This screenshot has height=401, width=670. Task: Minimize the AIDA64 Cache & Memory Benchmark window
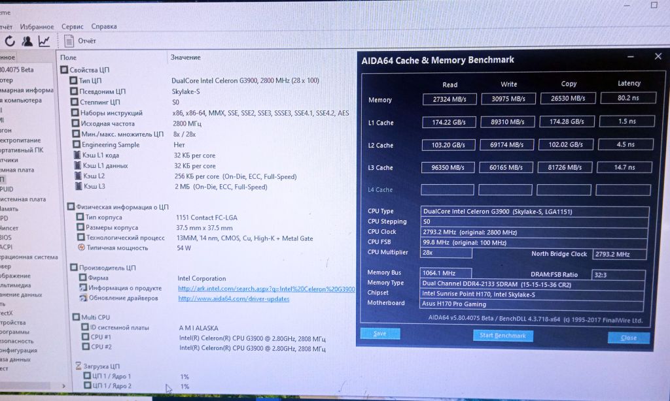pyautogui.click(x=630, y=57)
